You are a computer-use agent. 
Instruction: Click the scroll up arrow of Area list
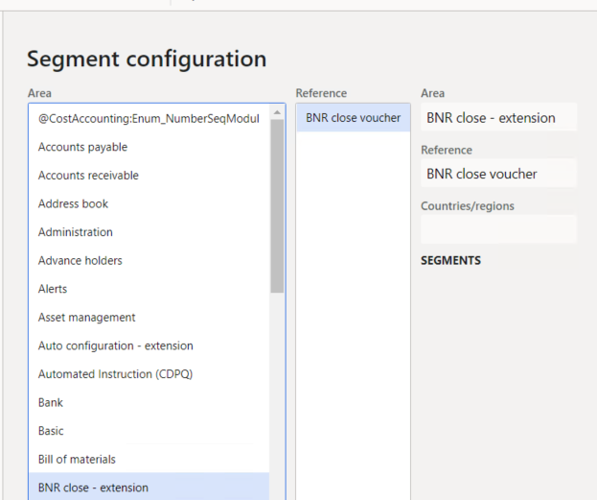[277, 112]
